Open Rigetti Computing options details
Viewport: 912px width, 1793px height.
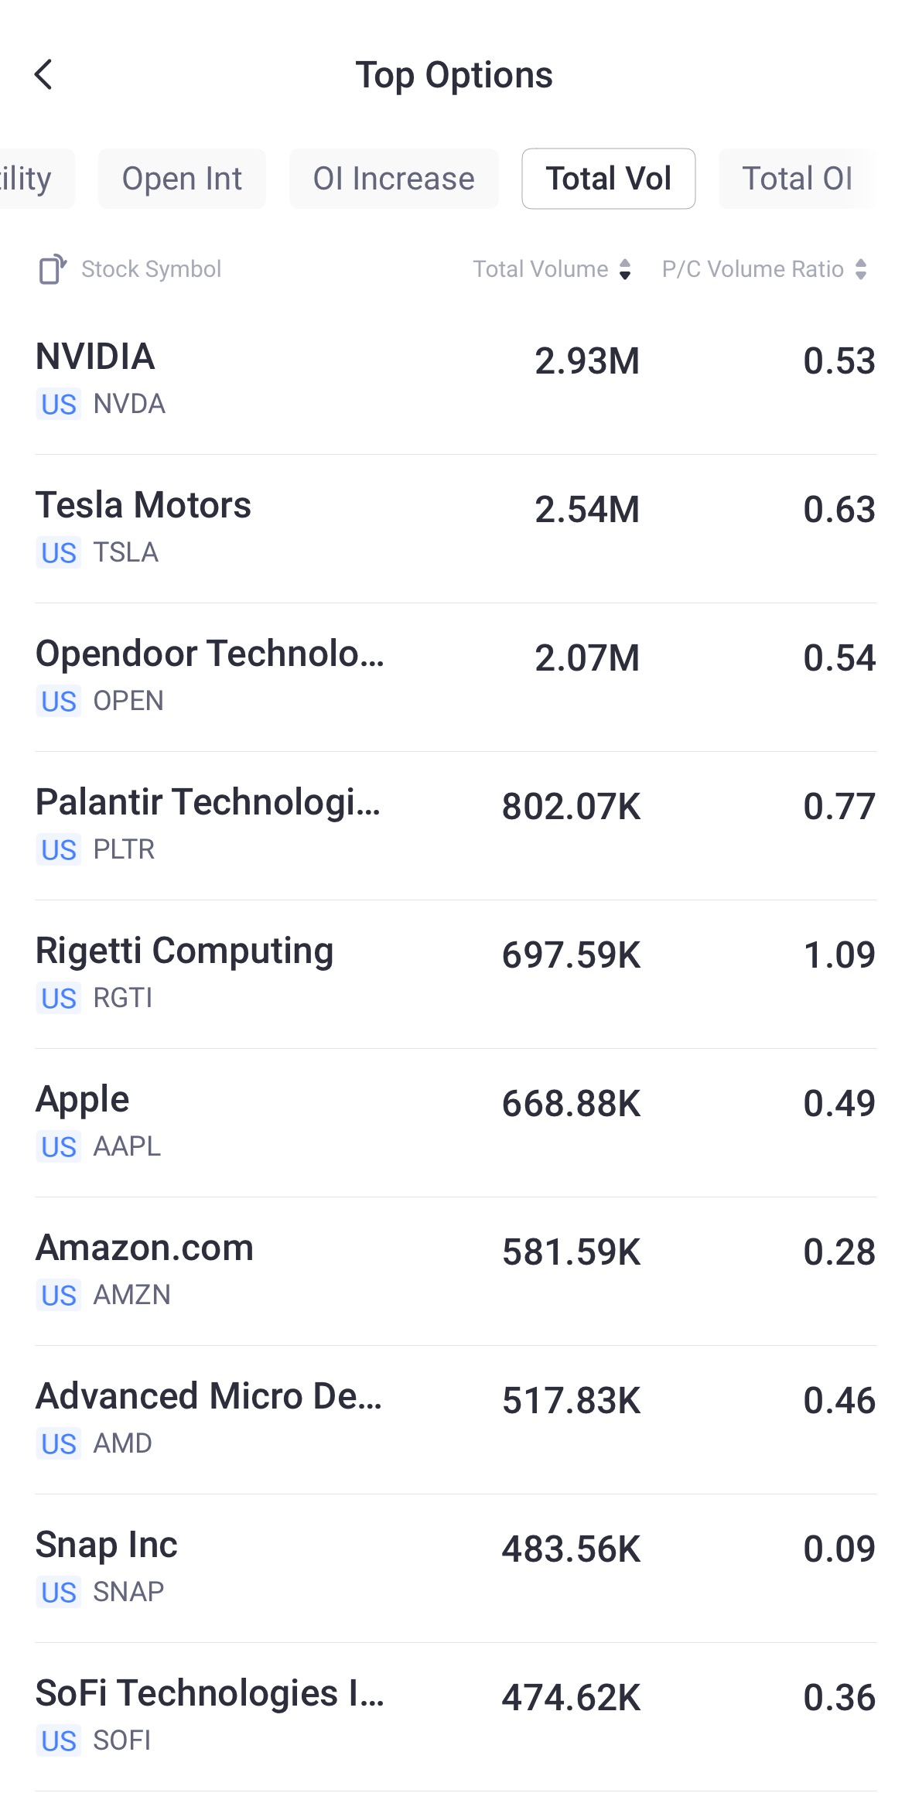[x=456, y=973]
